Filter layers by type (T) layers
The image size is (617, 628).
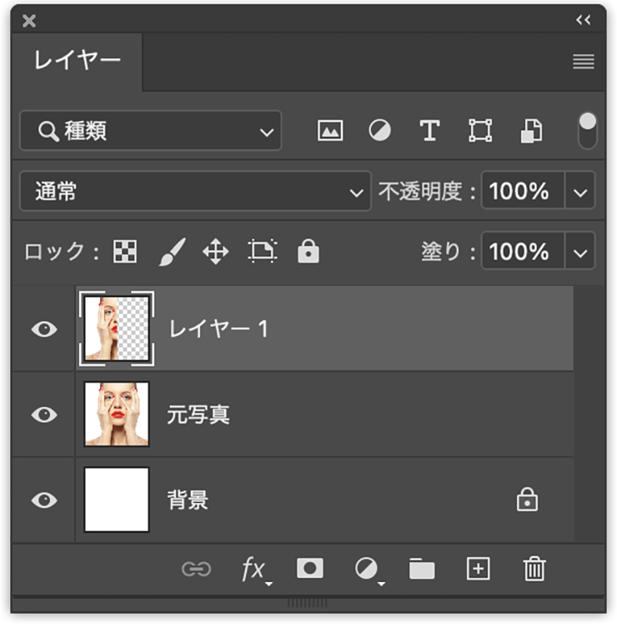pos(429,131)
